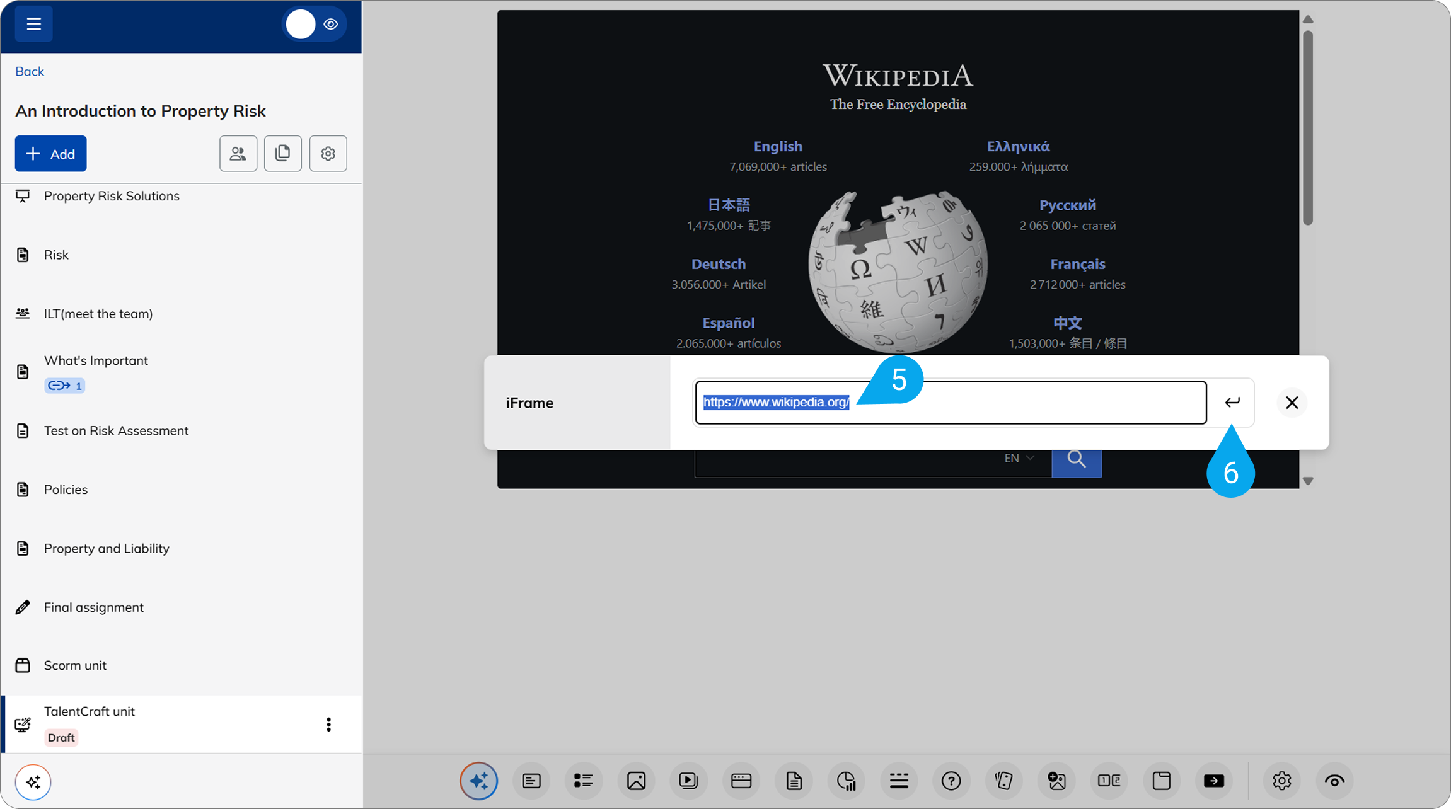Add a chart element from toolbar
This screenshot has height=809, width=1451.
(846, 781)
